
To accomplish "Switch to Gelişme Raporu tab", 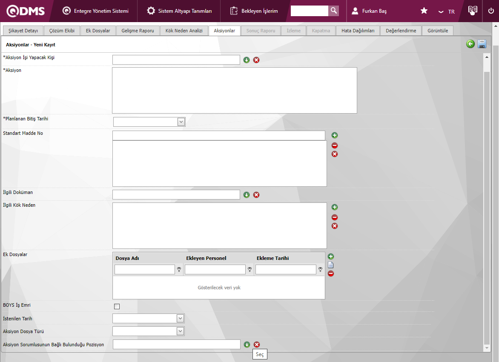I will pyautogui.click(x=138, y=31).
